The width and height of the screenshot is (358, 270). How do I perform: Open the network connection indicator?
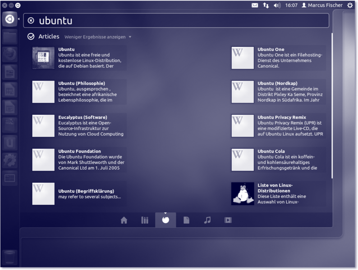[266, 5]
